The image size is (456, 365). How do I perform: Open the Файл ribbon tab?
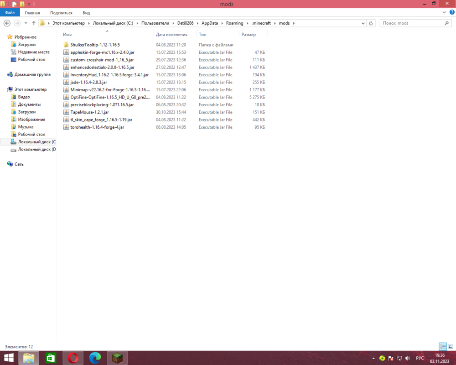(10, 12)
